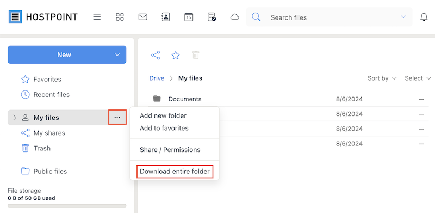435x213 pixels.
Task: Open notifications bell icon
Action: coord(424,17)
